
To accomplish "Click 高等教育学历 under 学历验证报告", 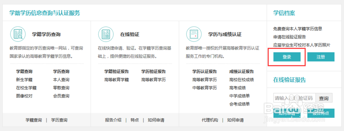I will (x=153, y=80).
